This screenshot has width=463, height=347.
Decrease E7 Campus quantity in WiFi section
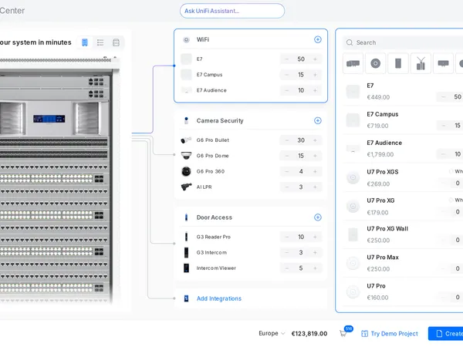click(x=287, y=75)
